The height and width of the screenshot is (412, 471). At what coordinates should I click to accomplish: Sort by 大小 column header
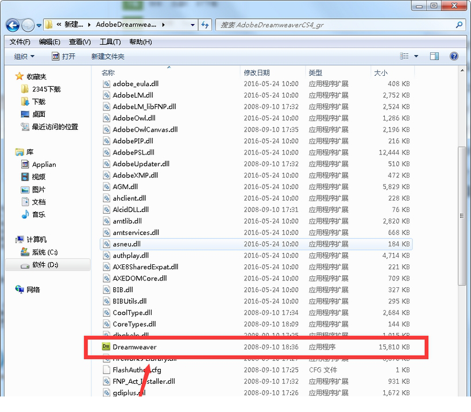coord(381,73)
